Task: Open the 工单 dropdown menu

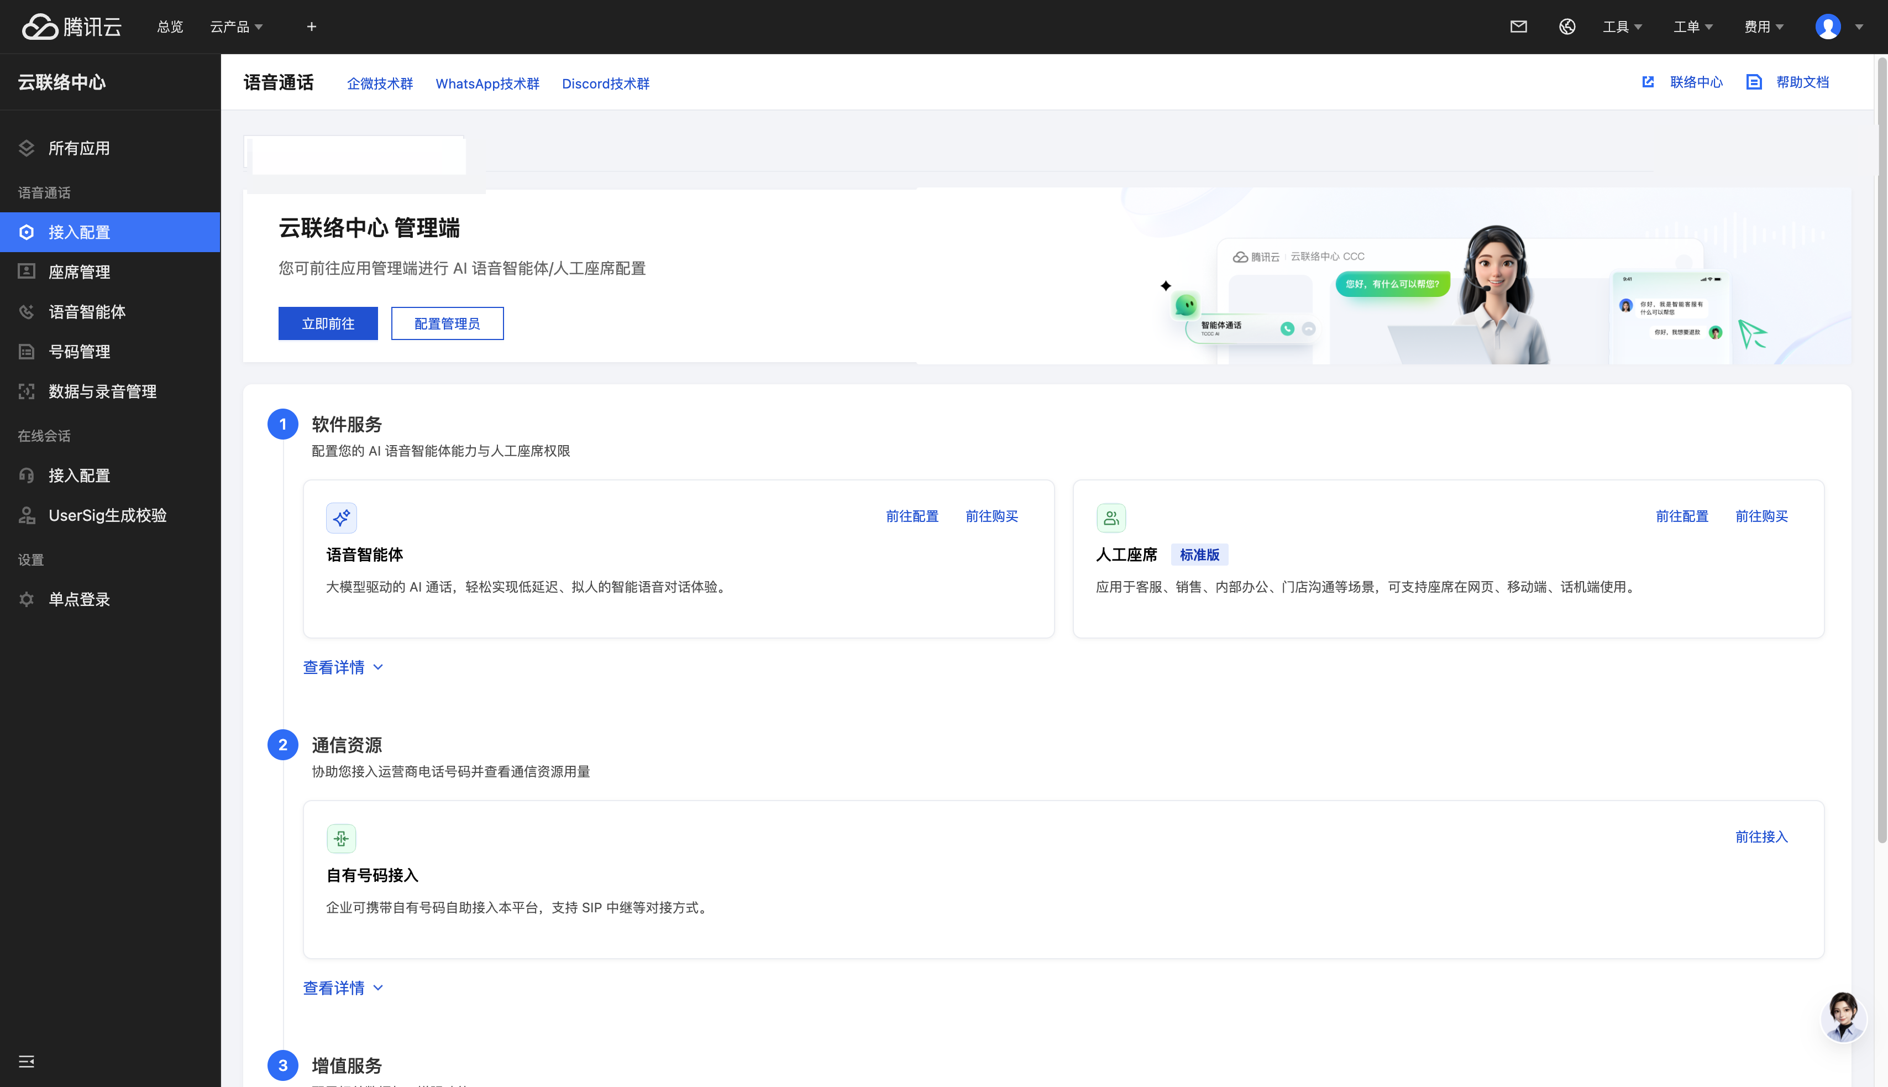Action: 1693,27
